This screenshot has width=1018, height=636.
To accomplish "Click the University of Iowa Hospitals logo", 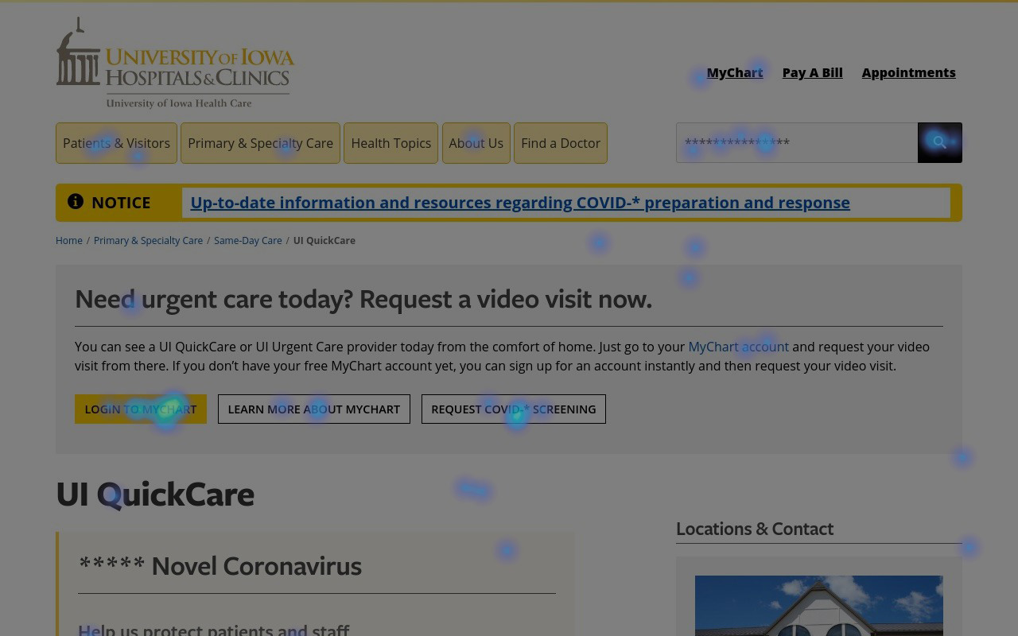I will (175, 63).
